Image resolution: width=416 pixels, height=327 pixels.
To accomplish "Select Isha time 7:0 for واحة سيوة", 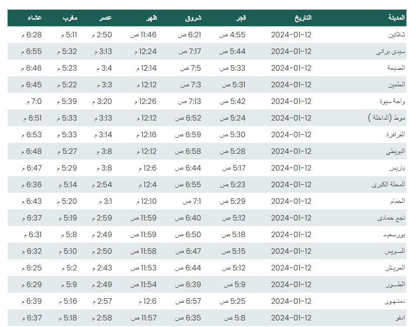I will pyautogui.click(x=34, y=101).
